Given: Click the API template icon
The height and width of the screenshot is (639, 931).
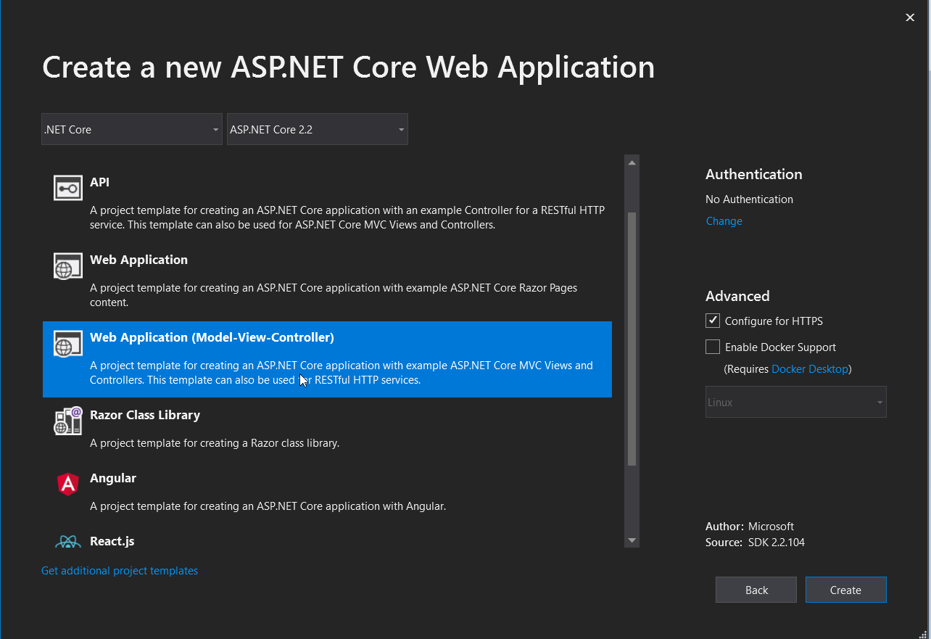Looking at the screenshot, I should pyautogui.click(x=68, y=188).
